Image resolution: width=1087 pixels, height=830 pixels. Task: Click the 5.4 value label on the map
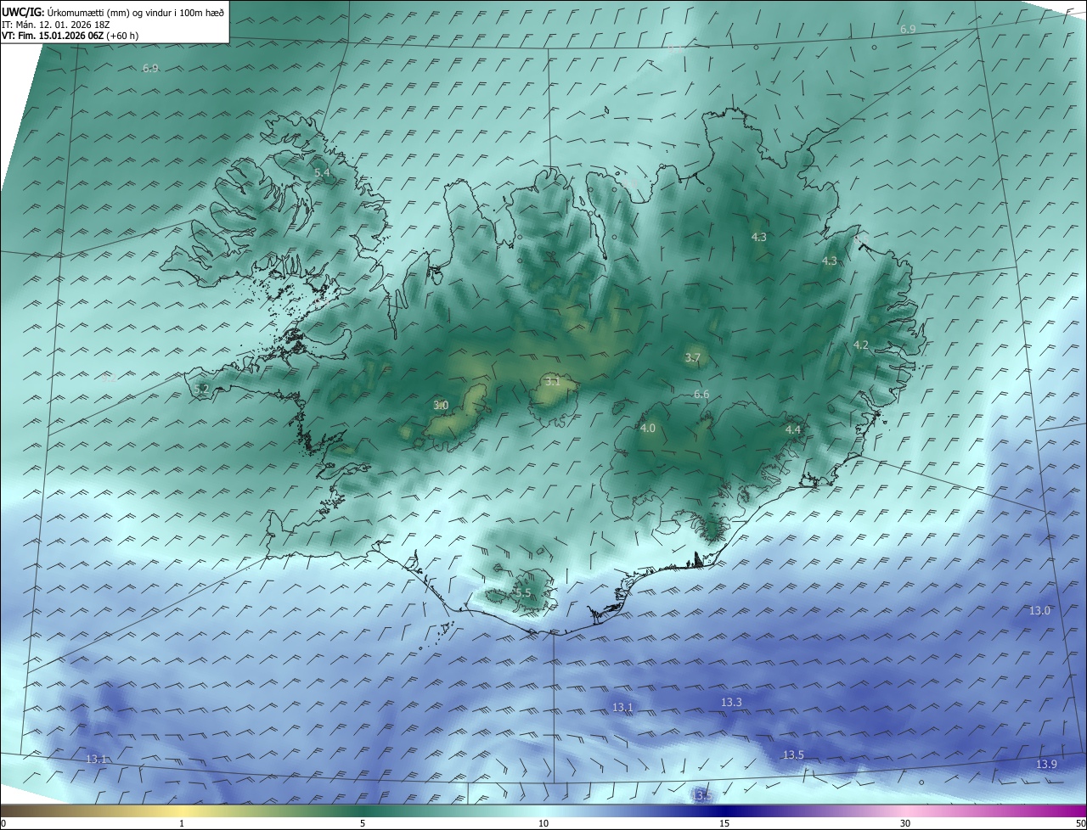[323, 173]
